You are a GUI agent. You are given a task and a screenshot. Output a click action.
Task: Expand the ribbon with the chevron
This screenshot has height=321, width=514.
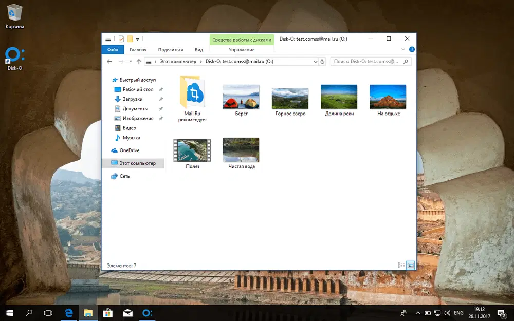coord(403,49)
